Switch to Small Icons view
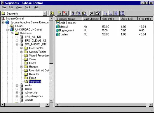154x115 pixels. [111, 13]
